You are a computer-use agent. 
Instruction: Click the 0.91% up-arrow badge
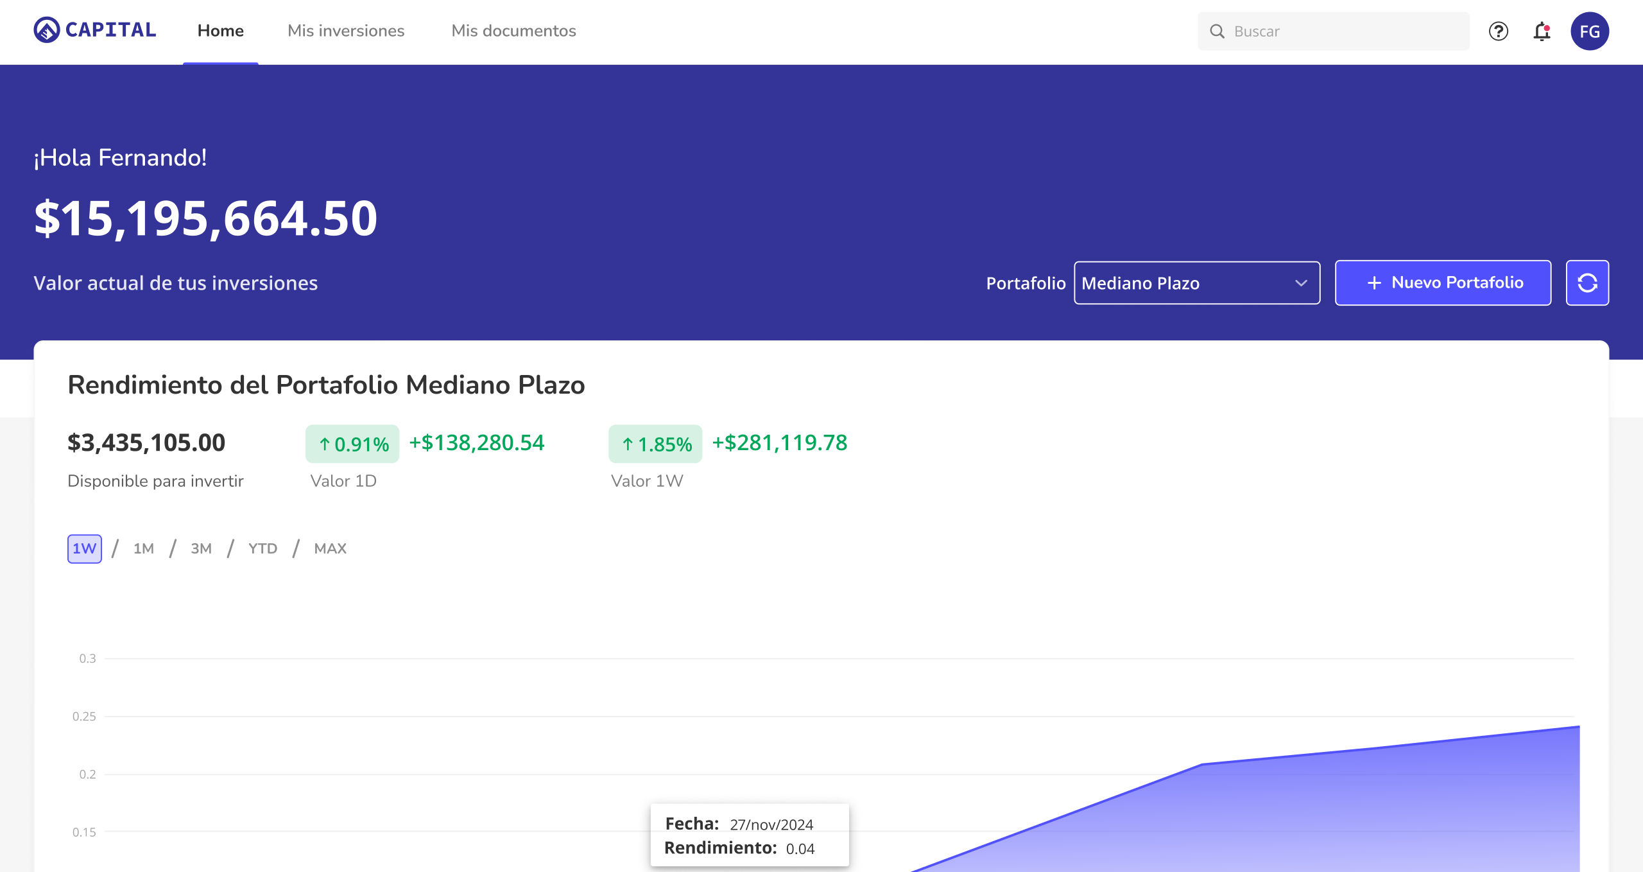352,444
